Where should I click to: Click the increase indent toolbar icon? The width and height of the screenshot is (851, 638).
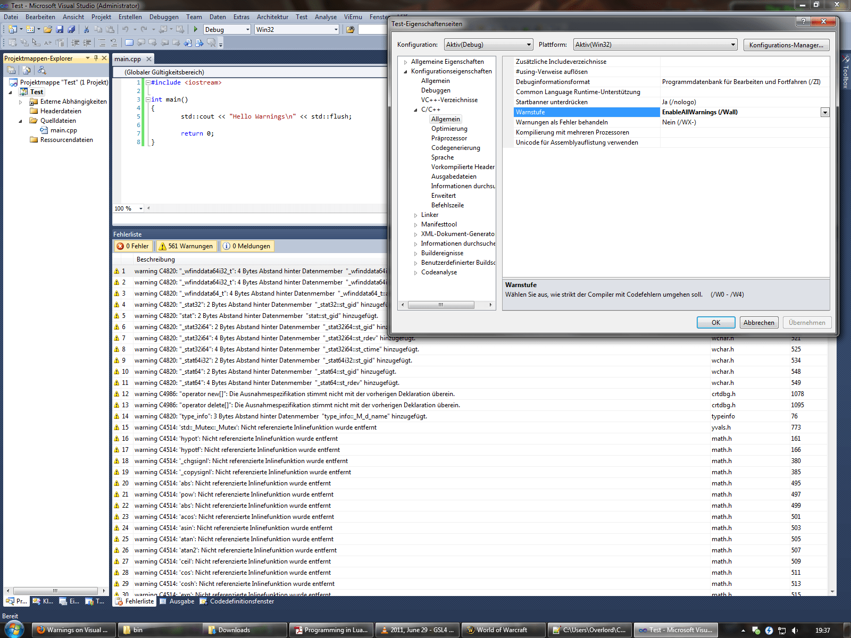pyautogui.click(x=87, y=43)
